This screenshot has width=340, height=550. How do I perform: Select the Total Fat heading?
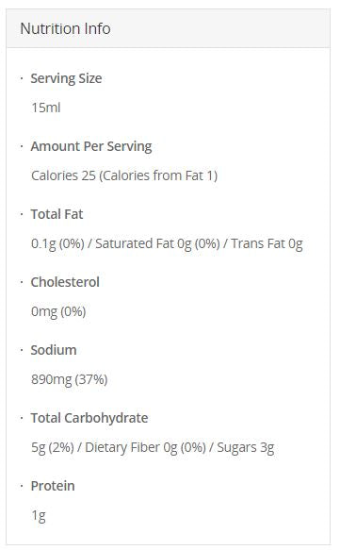(57, 214)
